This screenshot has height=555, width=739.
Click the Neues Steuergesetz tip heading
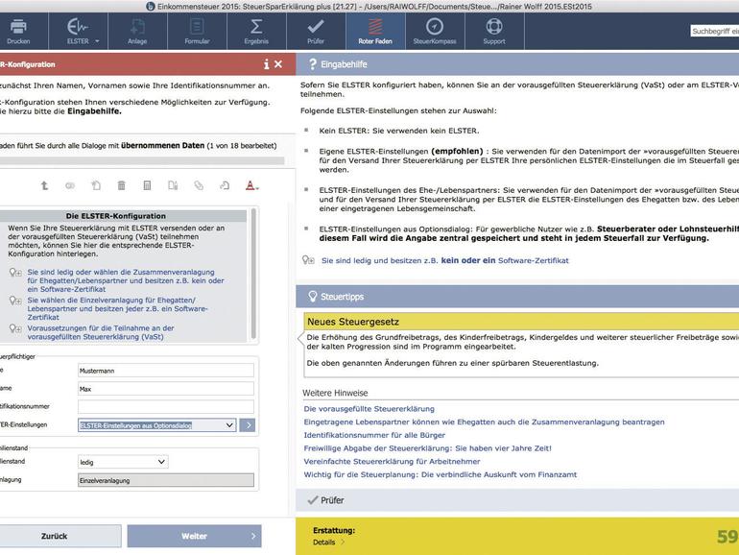pos(353,322)
